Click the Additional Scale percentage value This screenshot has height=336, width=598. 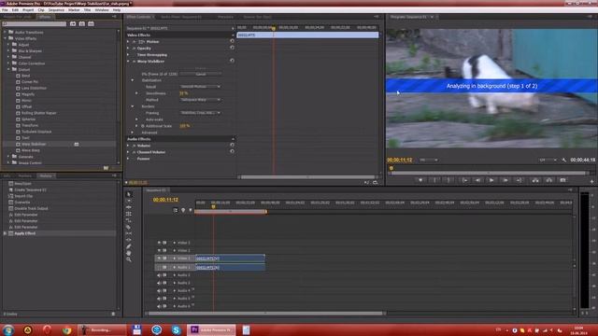click(x=185, y=126)
